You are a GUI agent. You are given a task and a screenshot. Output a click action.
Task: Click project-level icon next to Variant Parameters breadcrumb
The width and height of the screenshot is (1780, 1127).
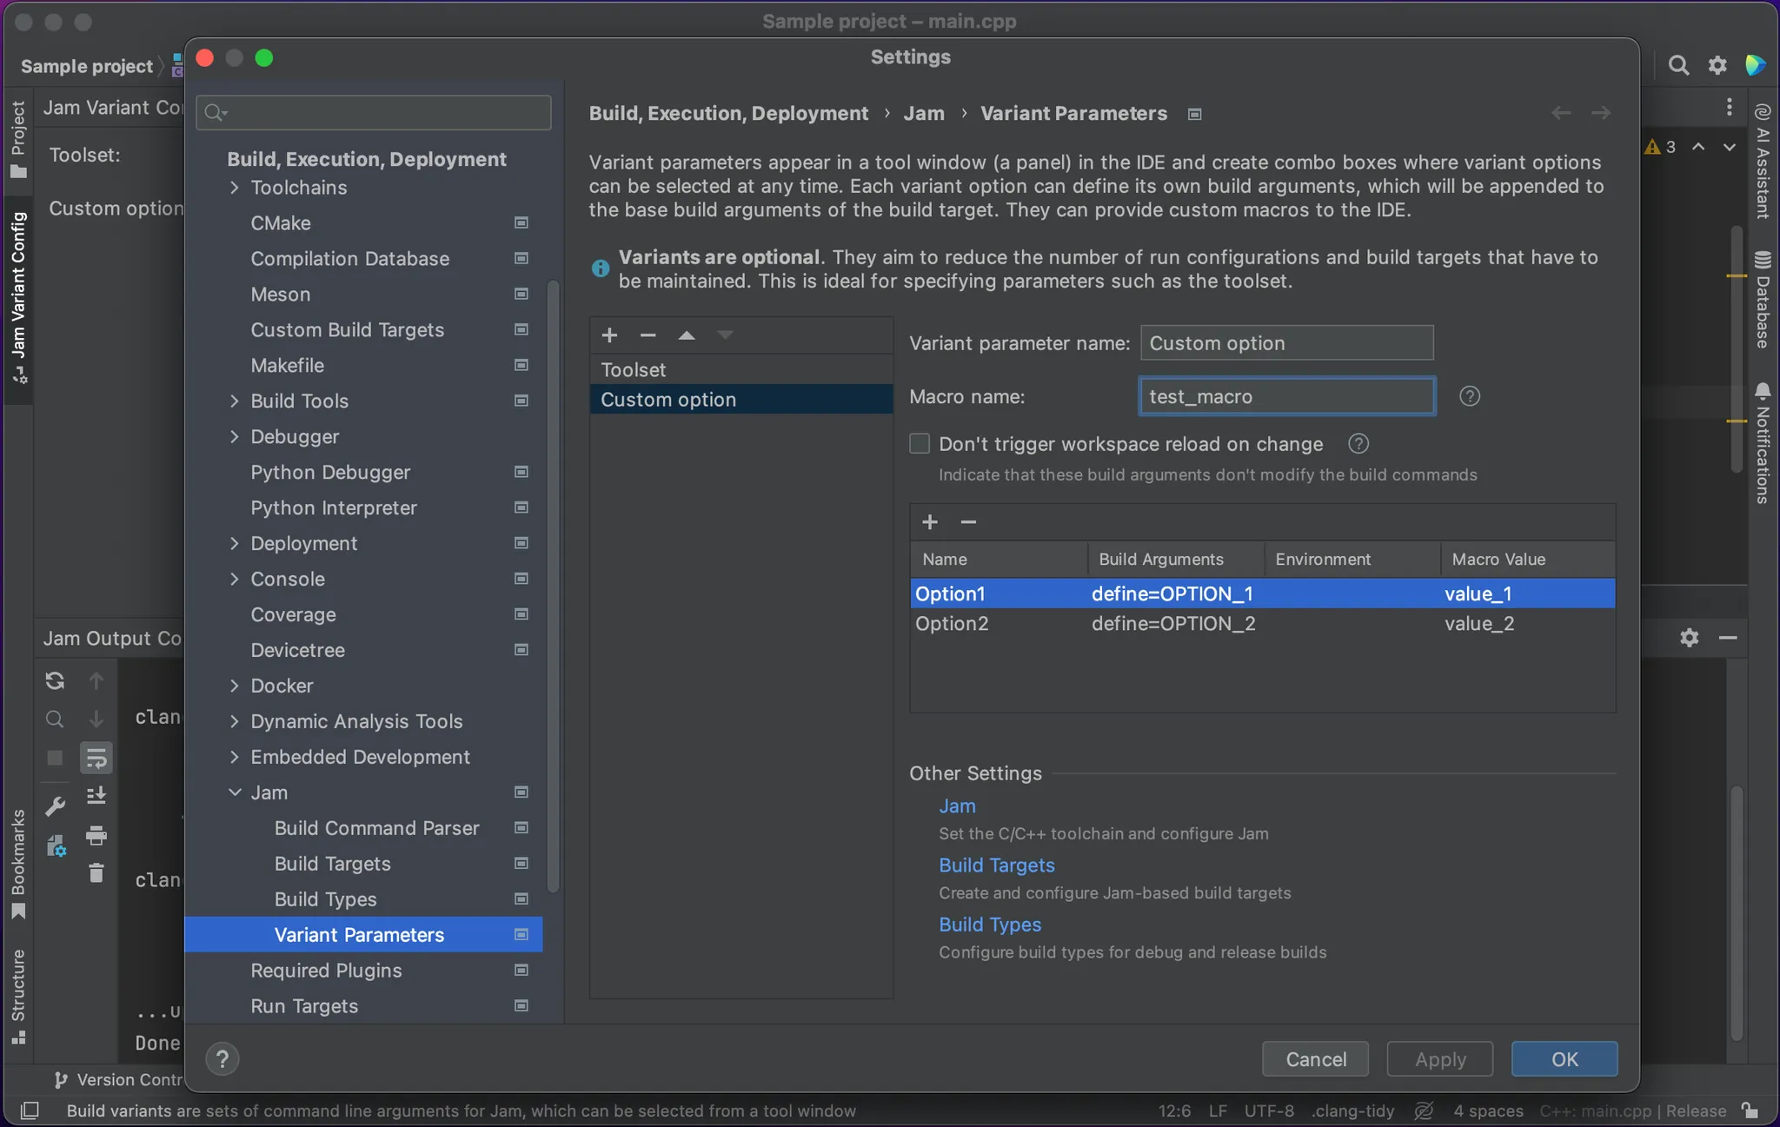(x=1195, y=114)
